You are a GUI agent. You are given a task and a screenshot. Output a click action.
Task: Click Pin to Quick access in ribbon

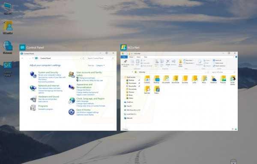pos(126,63)
